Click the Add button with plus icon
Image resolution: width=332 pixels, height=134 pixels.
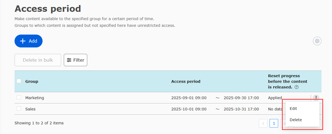tap(29, 41)
